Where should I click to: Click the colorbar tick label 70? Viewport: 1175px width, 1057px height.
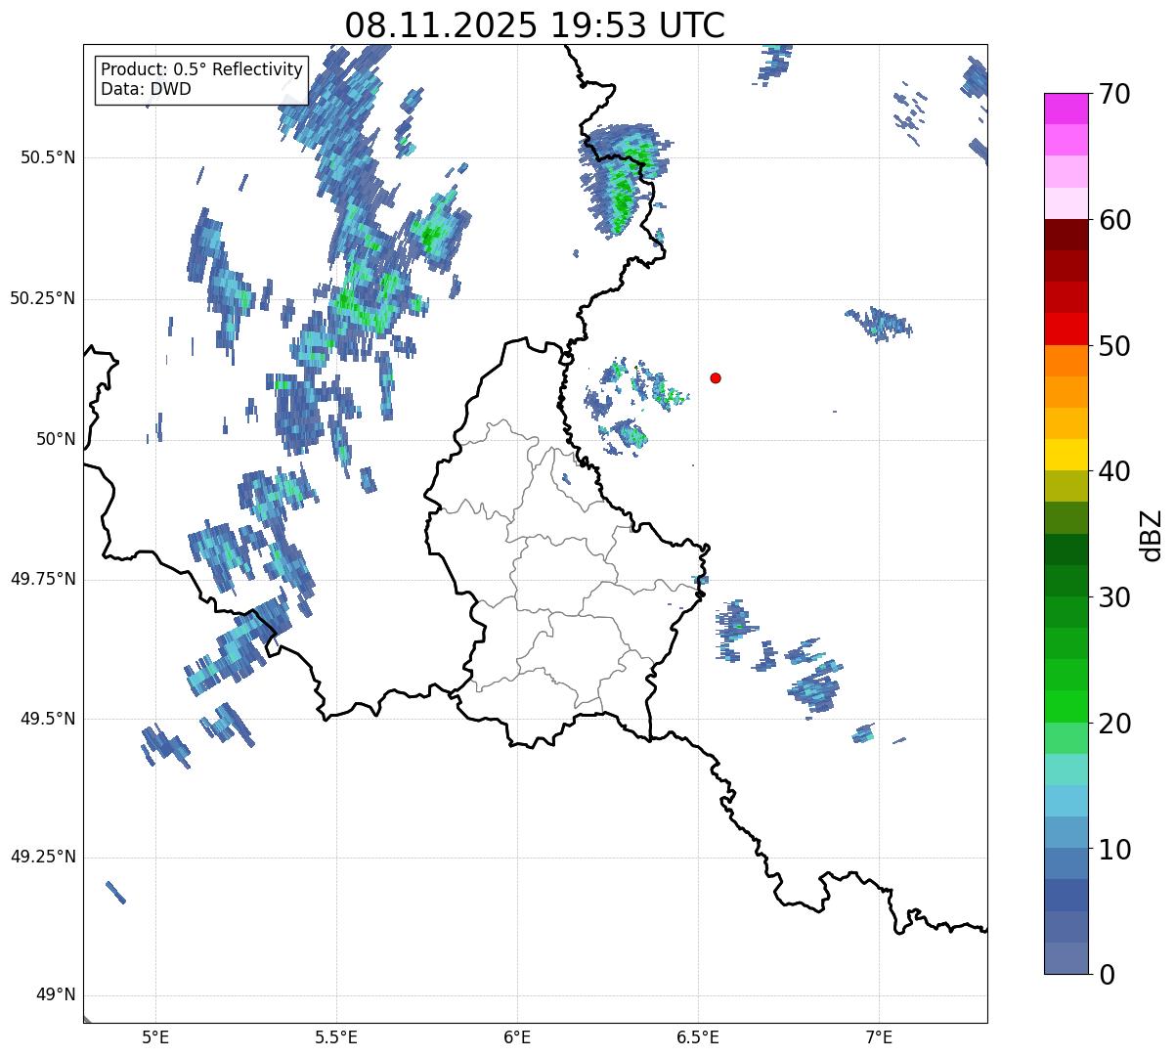tap(1114, 94)
